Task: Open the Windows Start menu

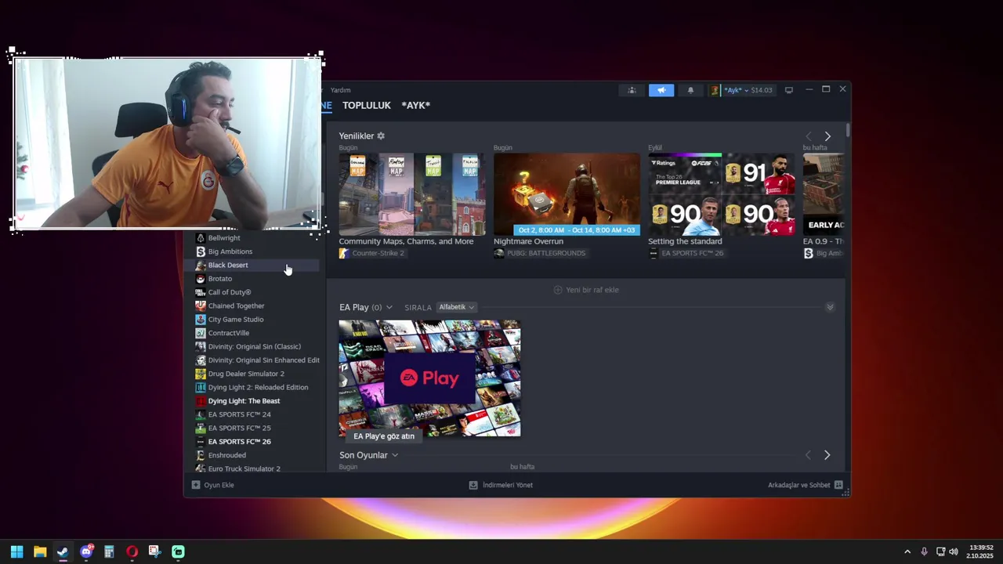Action: coord(16,551)
